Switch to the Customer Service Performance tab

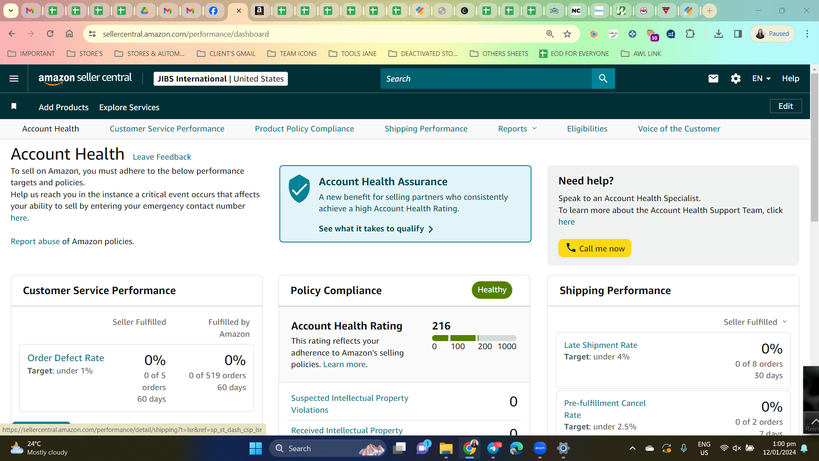coord(167,129)
